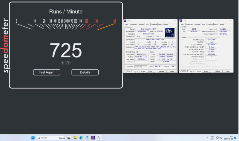The height and width of the screenshot is (141, 239).
Task: Switch to Mainboard tab in CPU window
Action: 134,25
